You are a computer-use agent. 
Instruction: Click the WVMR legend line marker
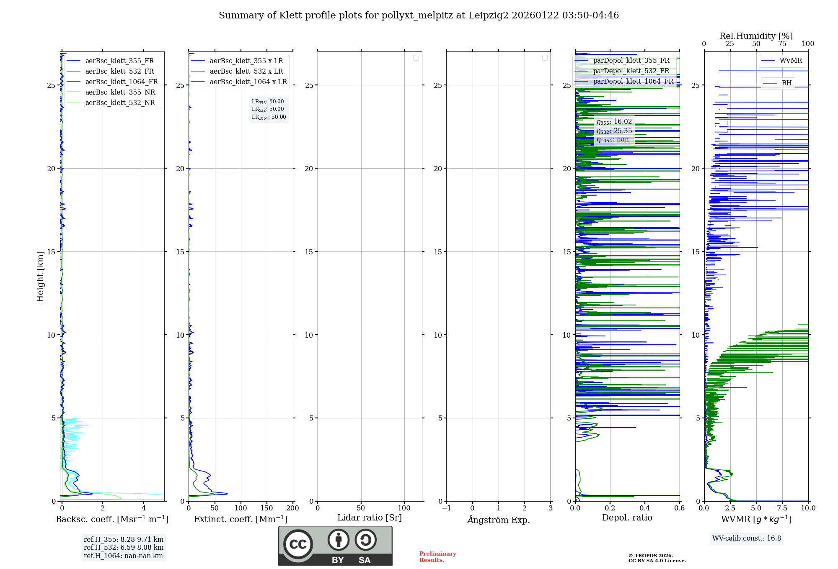click(768, 61)
